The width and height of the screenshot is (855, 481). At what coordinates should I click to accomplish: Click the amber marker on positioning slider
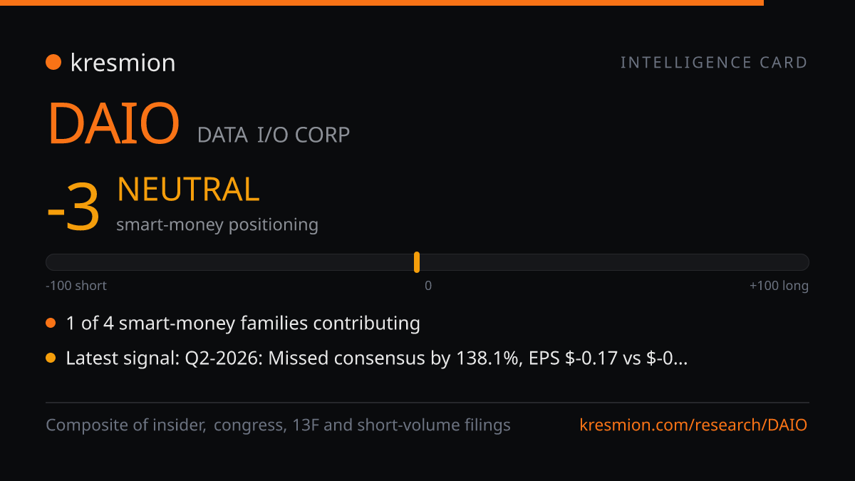pos(417,262)
